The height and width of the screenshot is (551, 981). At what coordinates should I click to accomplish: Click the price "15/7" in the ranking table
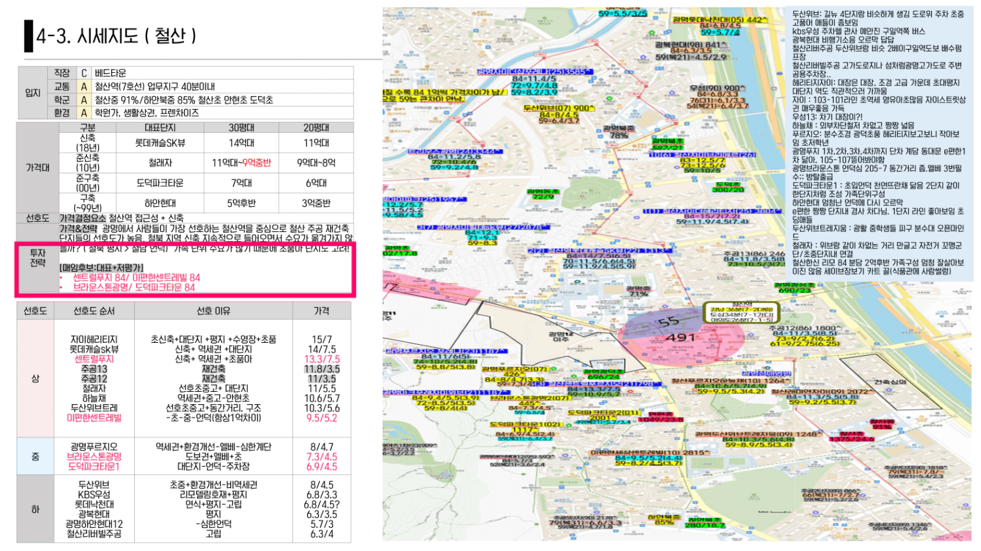tap(321, 340)
